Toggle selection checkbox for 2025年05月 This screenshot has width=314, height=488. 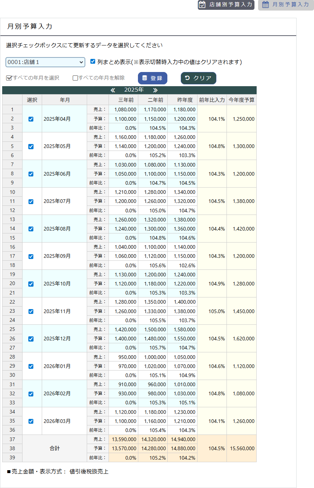31,147
